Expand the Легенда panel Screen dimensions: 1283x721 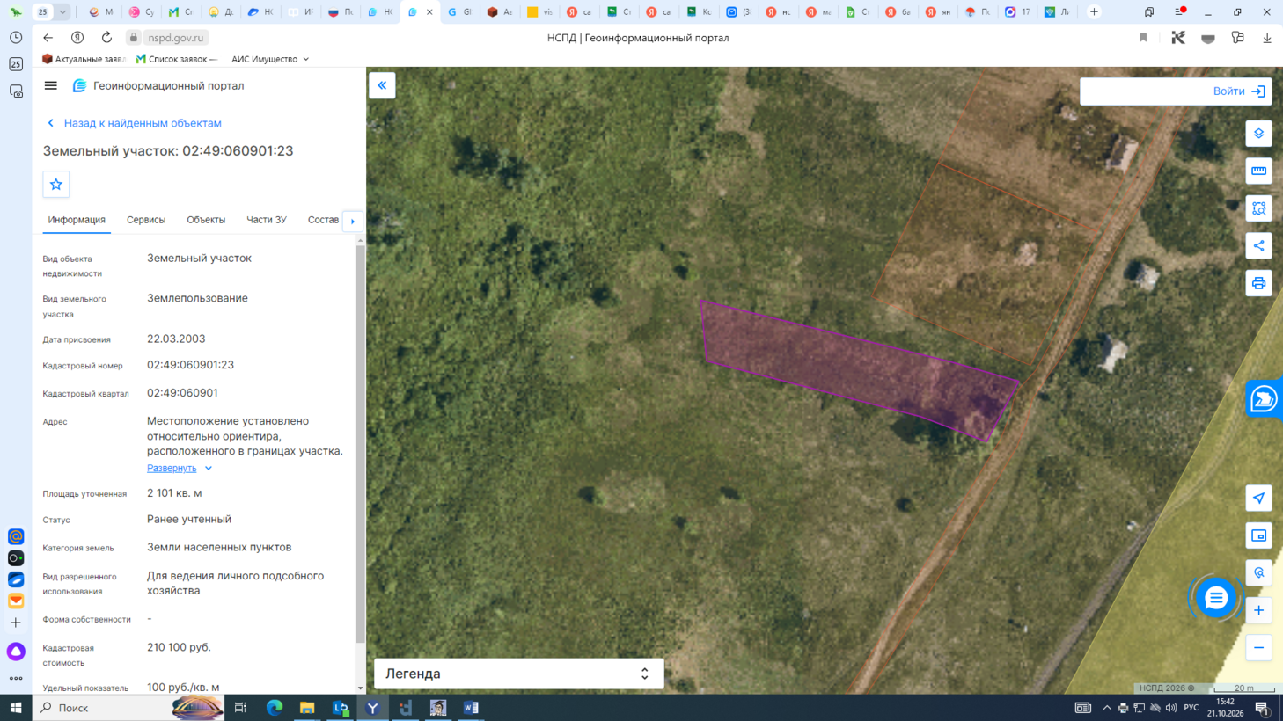point(519,674)
